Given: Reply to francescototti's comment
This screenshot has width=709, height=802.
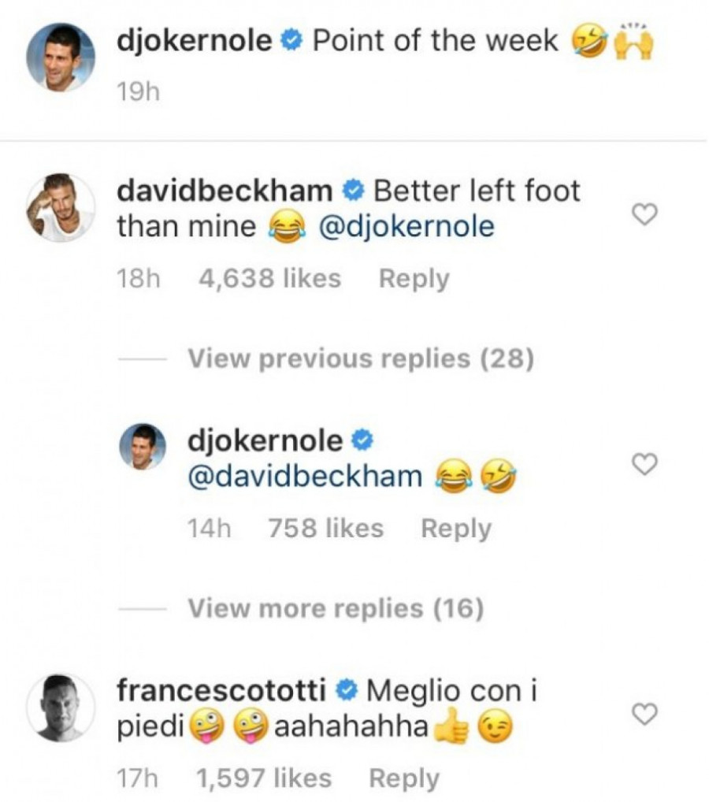Looking at the screenshot, I should click(x=404, y=778).
